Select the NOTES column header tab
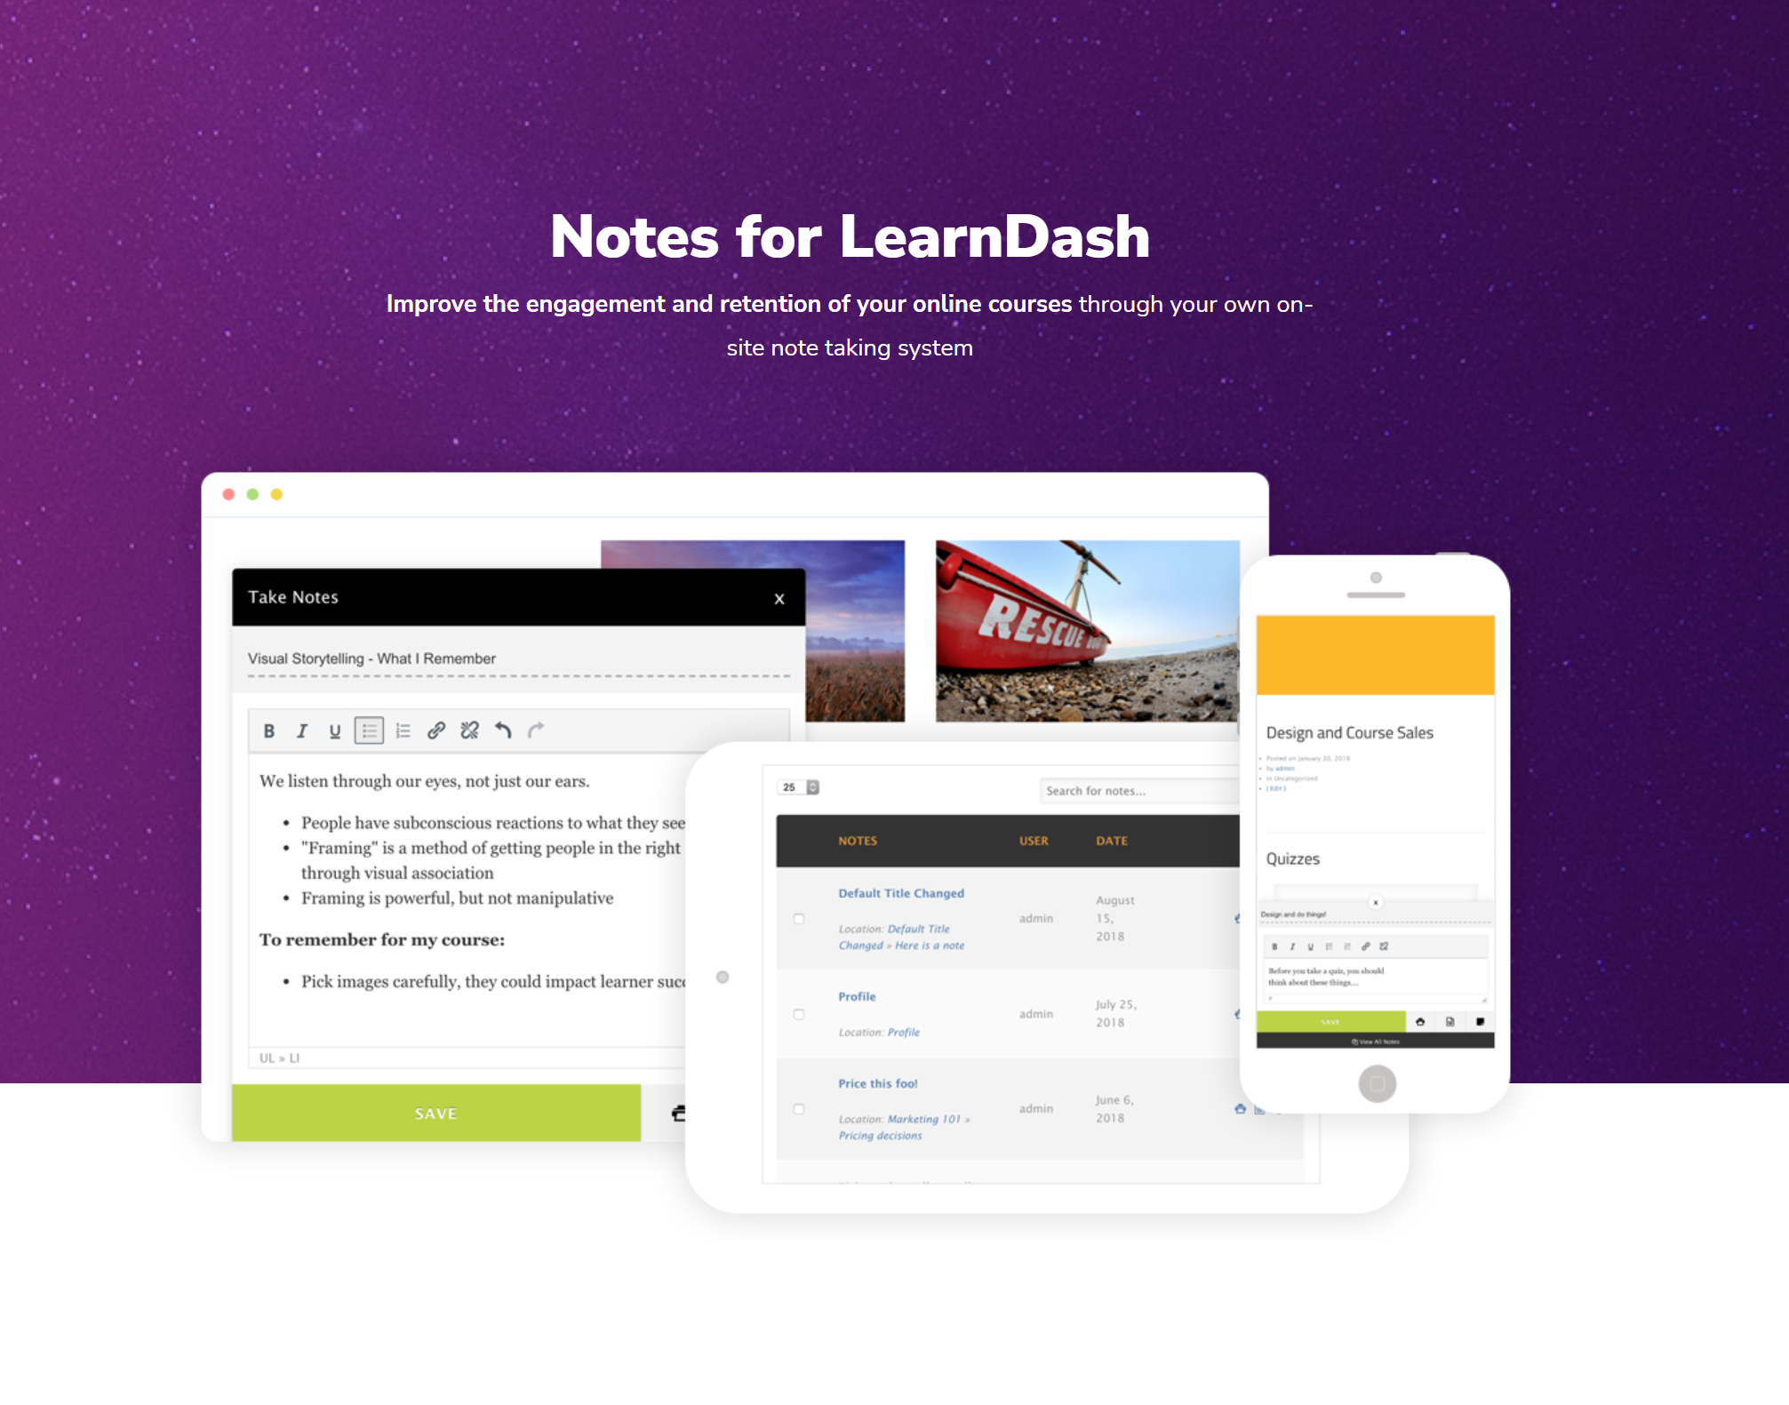Screen dimensions: 1789x1405 click(x=857, y=842)
